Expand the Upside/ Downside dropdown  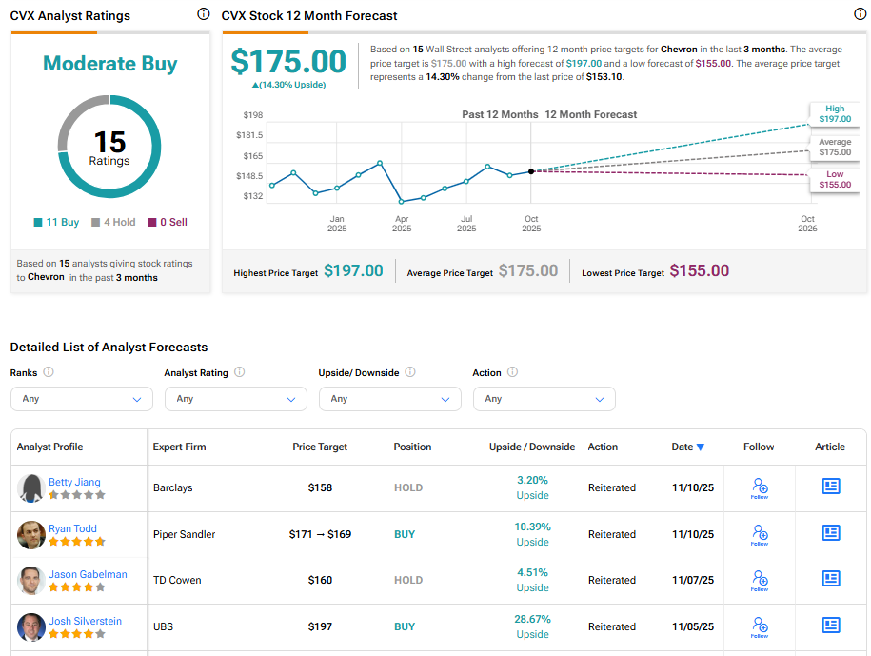point(390,399)
